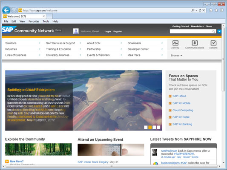The image size is (227, 170).
Task: Click randysubryan's tweet avatar
Action: coord(155,153)
